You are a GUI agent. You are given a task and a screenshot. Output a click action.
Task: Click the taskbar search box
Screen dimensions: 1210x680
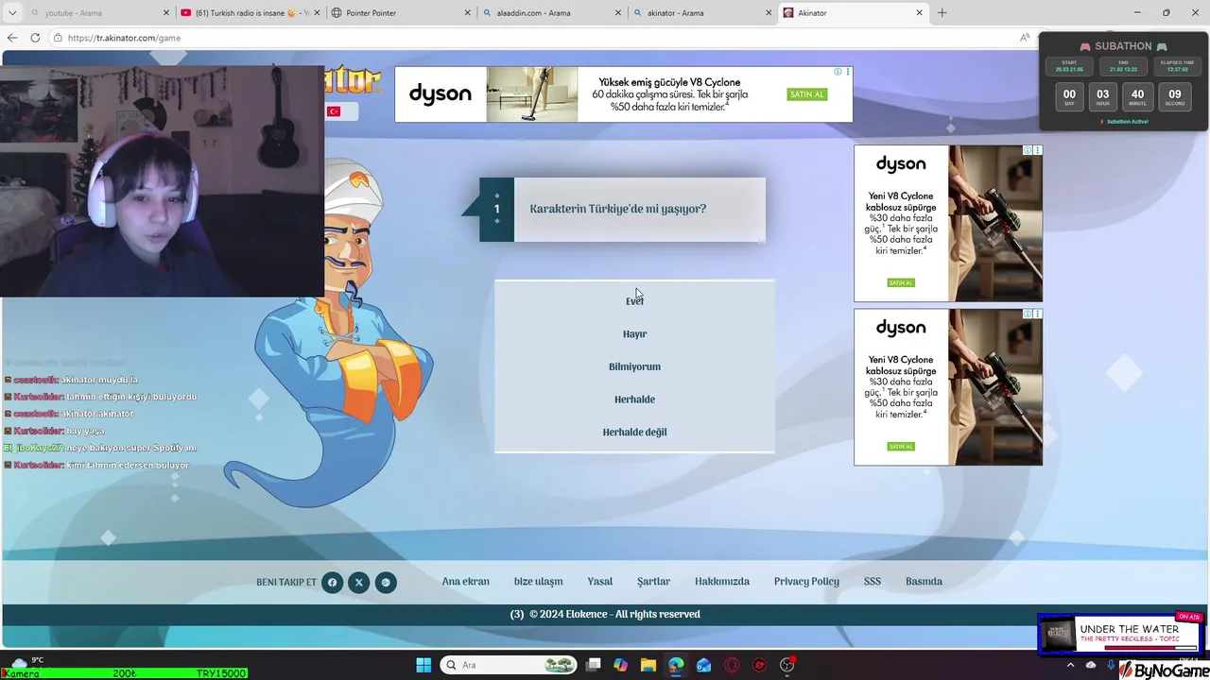[x=509, y=665]
